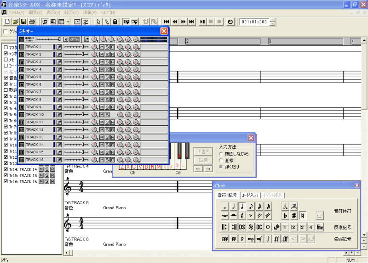Select the quarter note in the palette
This screenshot has width=368, height=263.
tap(242, 207)
